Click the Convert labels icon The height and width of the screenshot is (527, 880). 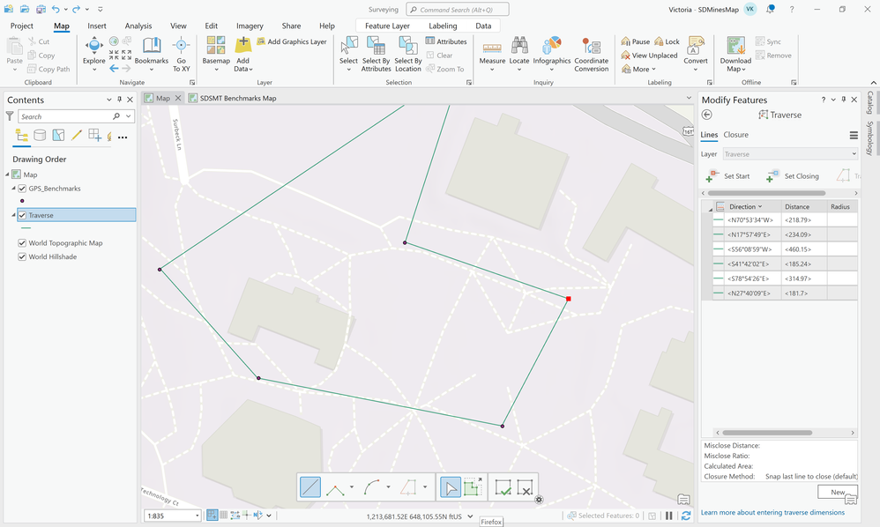(x=696, y=46)
